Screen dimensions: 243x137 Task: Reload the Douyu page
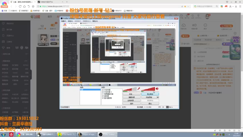[20, 6]
